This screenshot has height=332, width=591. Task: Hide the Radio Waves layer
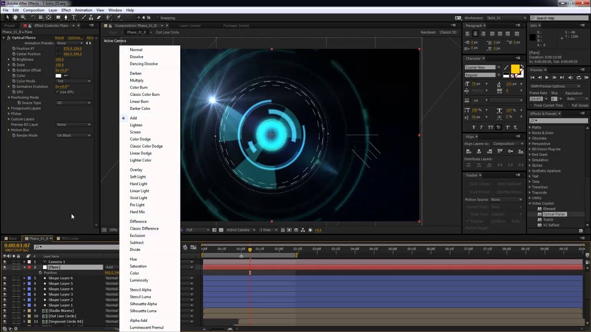(5, 311)
